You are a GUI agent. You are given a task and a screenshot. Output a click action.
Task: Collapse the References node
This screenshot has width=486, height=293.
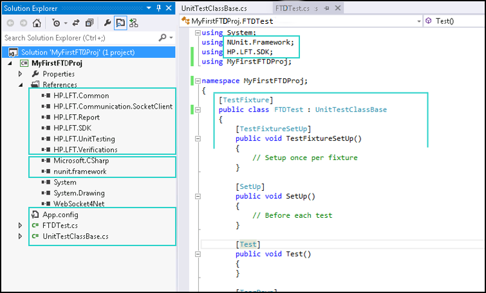click(x=20, y=85)
